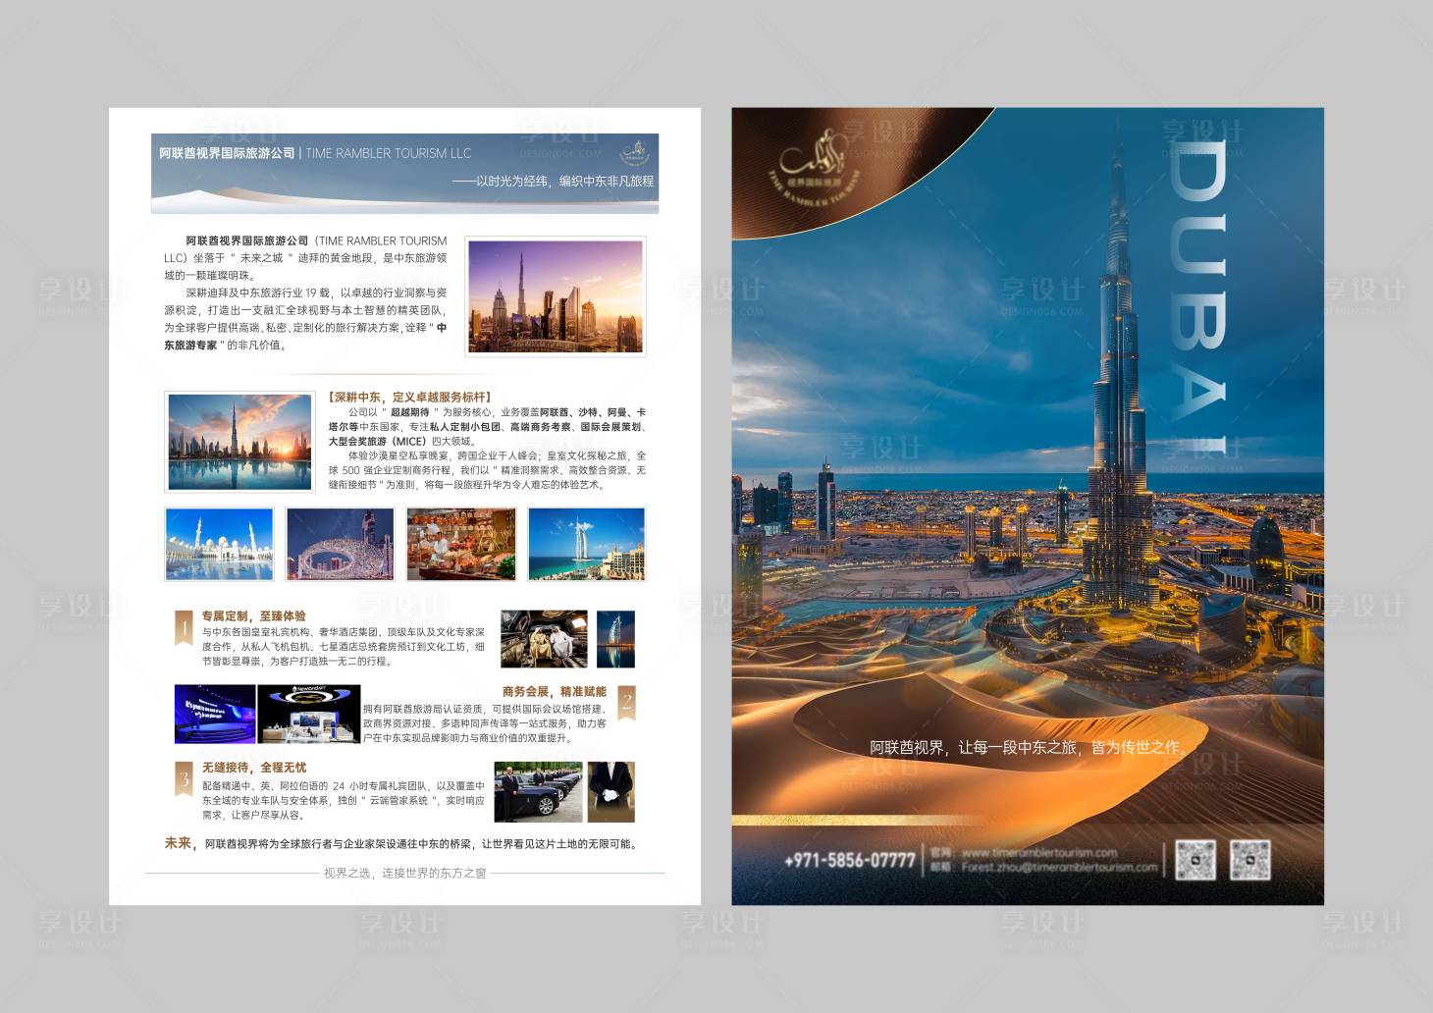Click the 商务会展，精准赋能 heading
Viewport: 1433px width, 1013px height.
click(554, 692)
